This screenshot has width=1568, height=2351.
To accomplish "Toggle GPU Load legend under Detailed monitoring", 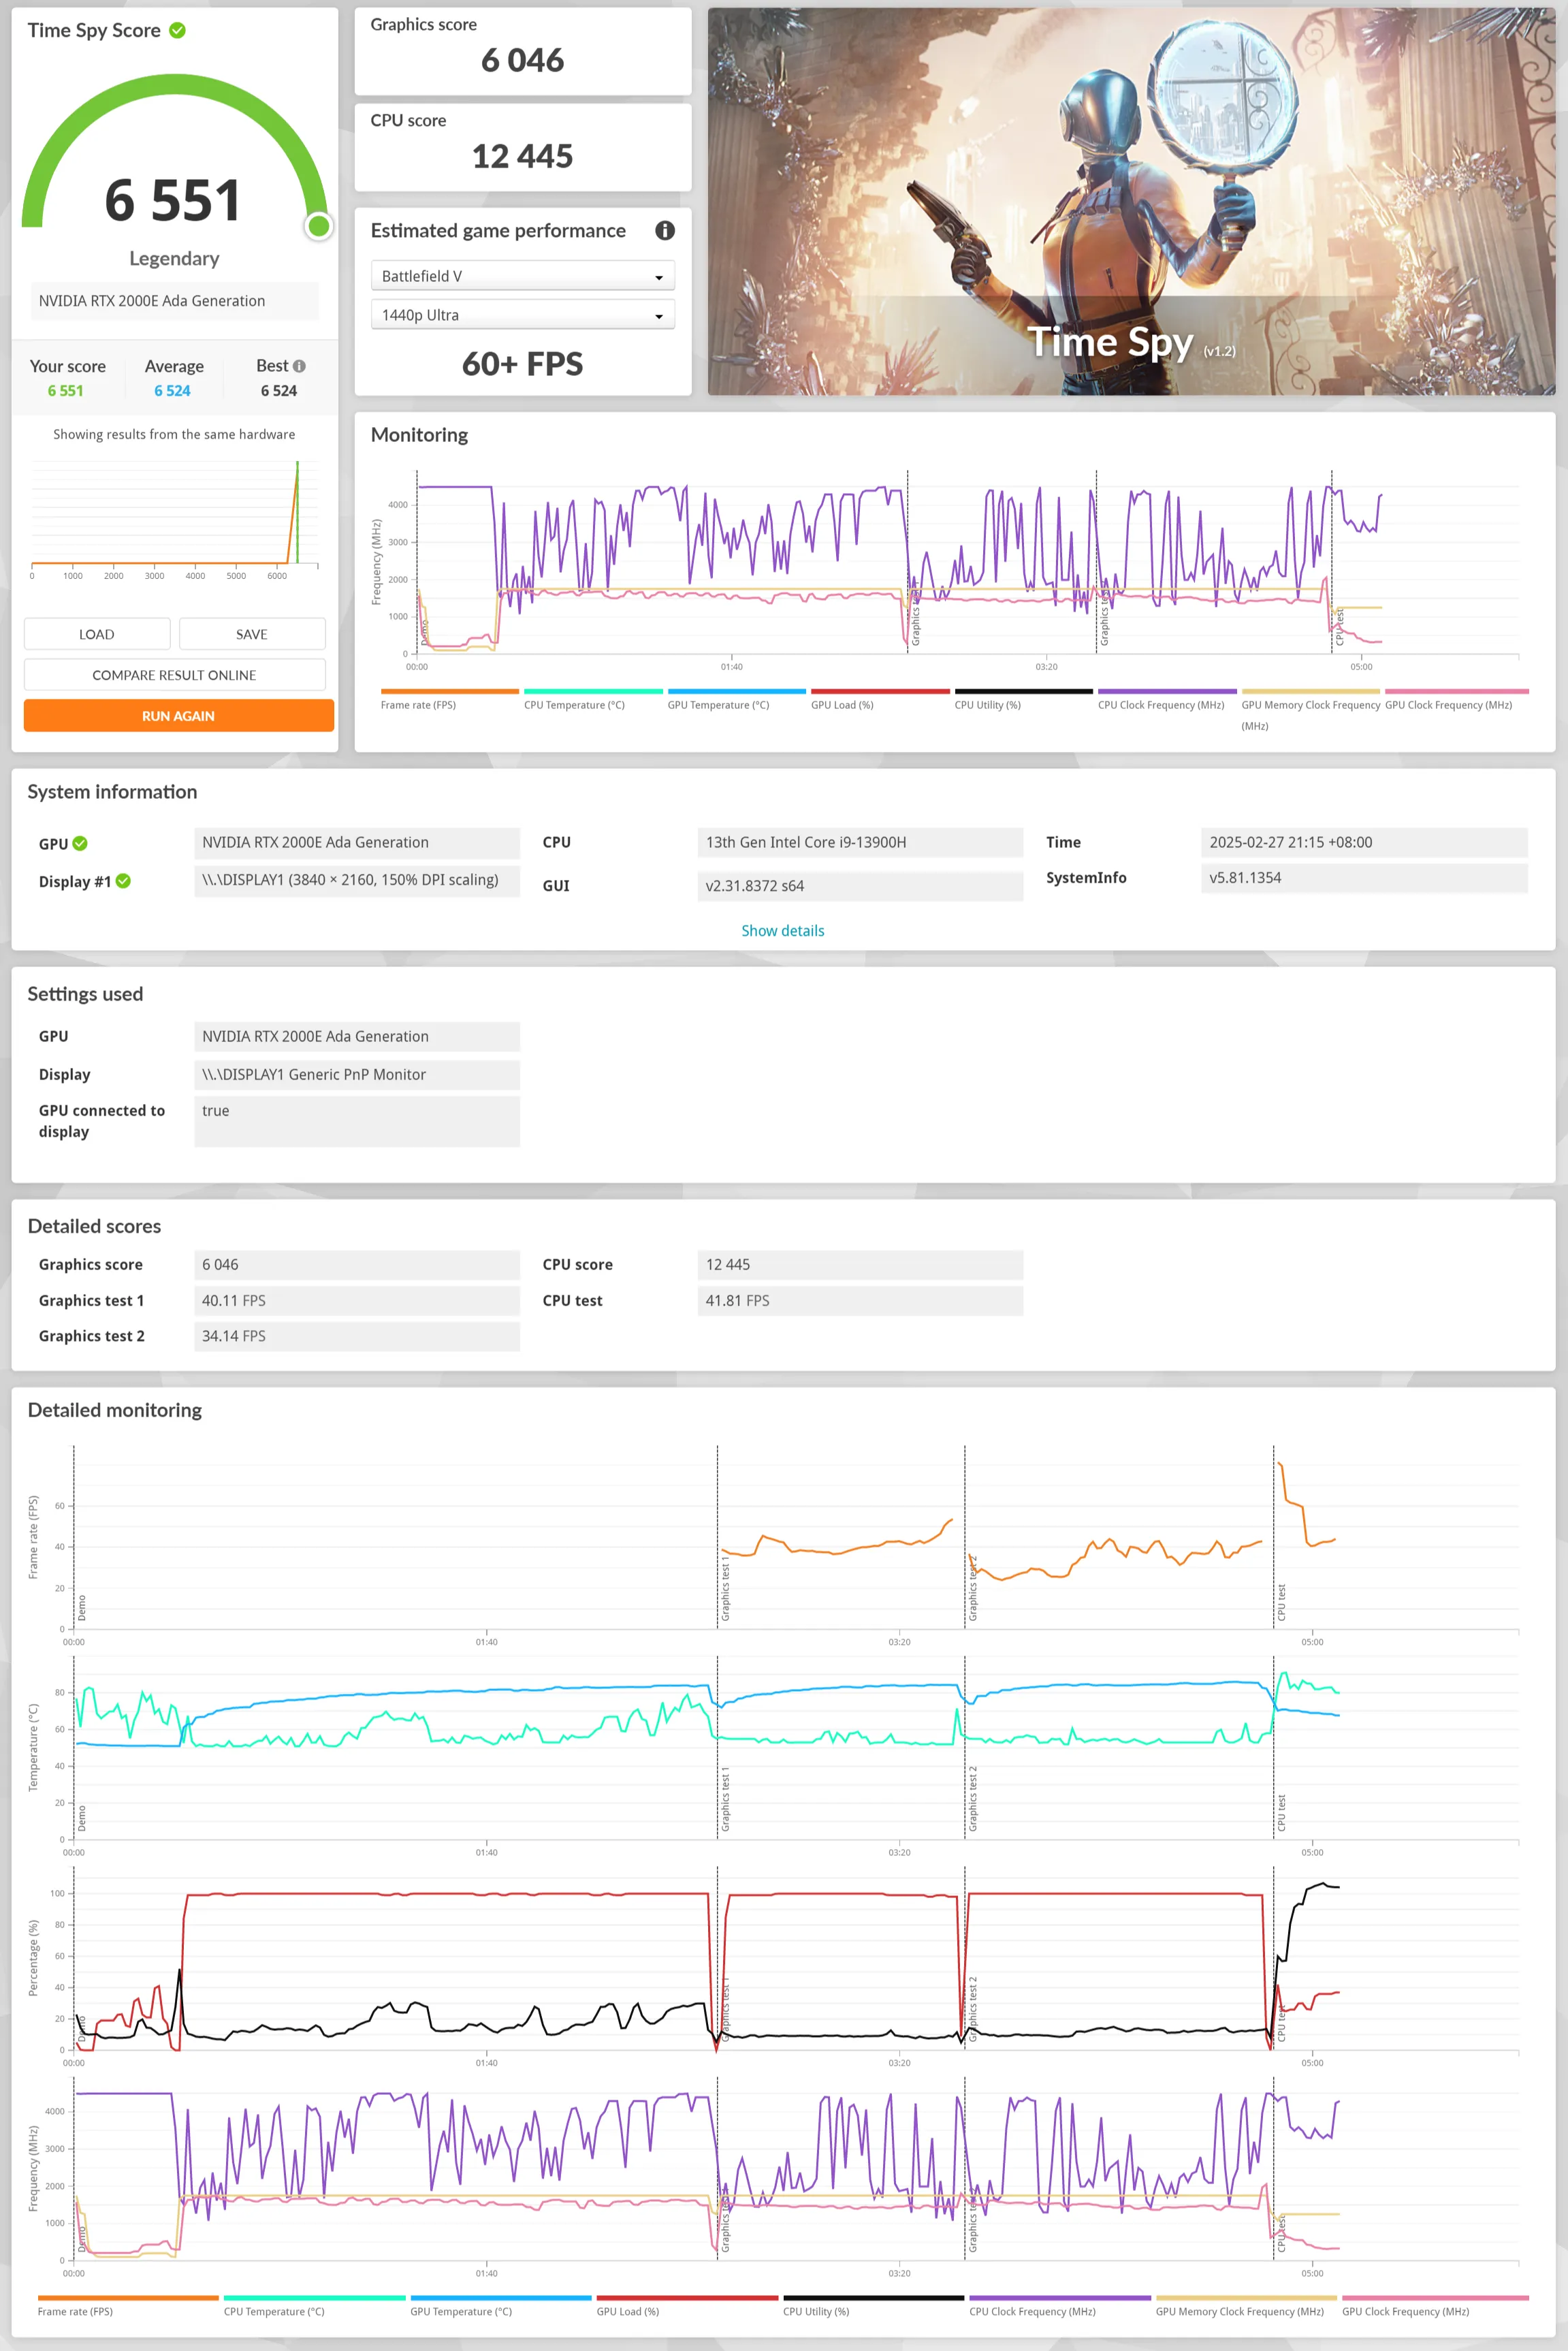I will coord(687,2306).
